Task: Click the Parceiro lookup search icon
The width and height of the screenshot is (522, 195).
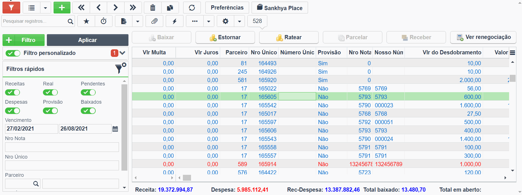Action: point(36,184)
